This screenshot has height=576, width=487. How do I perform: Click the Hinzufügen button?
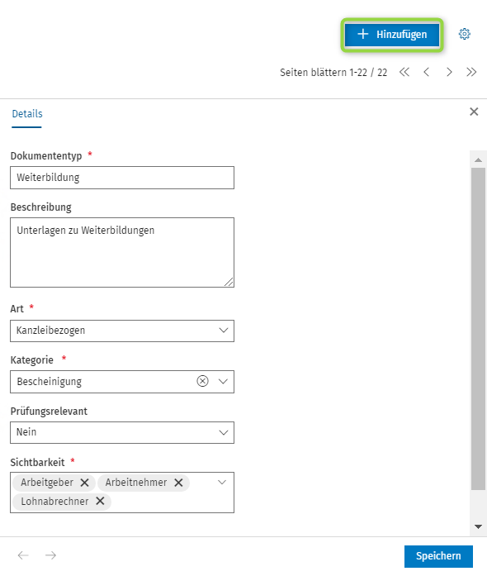392,35
